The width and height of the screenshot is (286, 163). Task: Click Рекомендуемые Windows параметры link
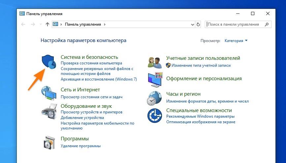point(200,116)
